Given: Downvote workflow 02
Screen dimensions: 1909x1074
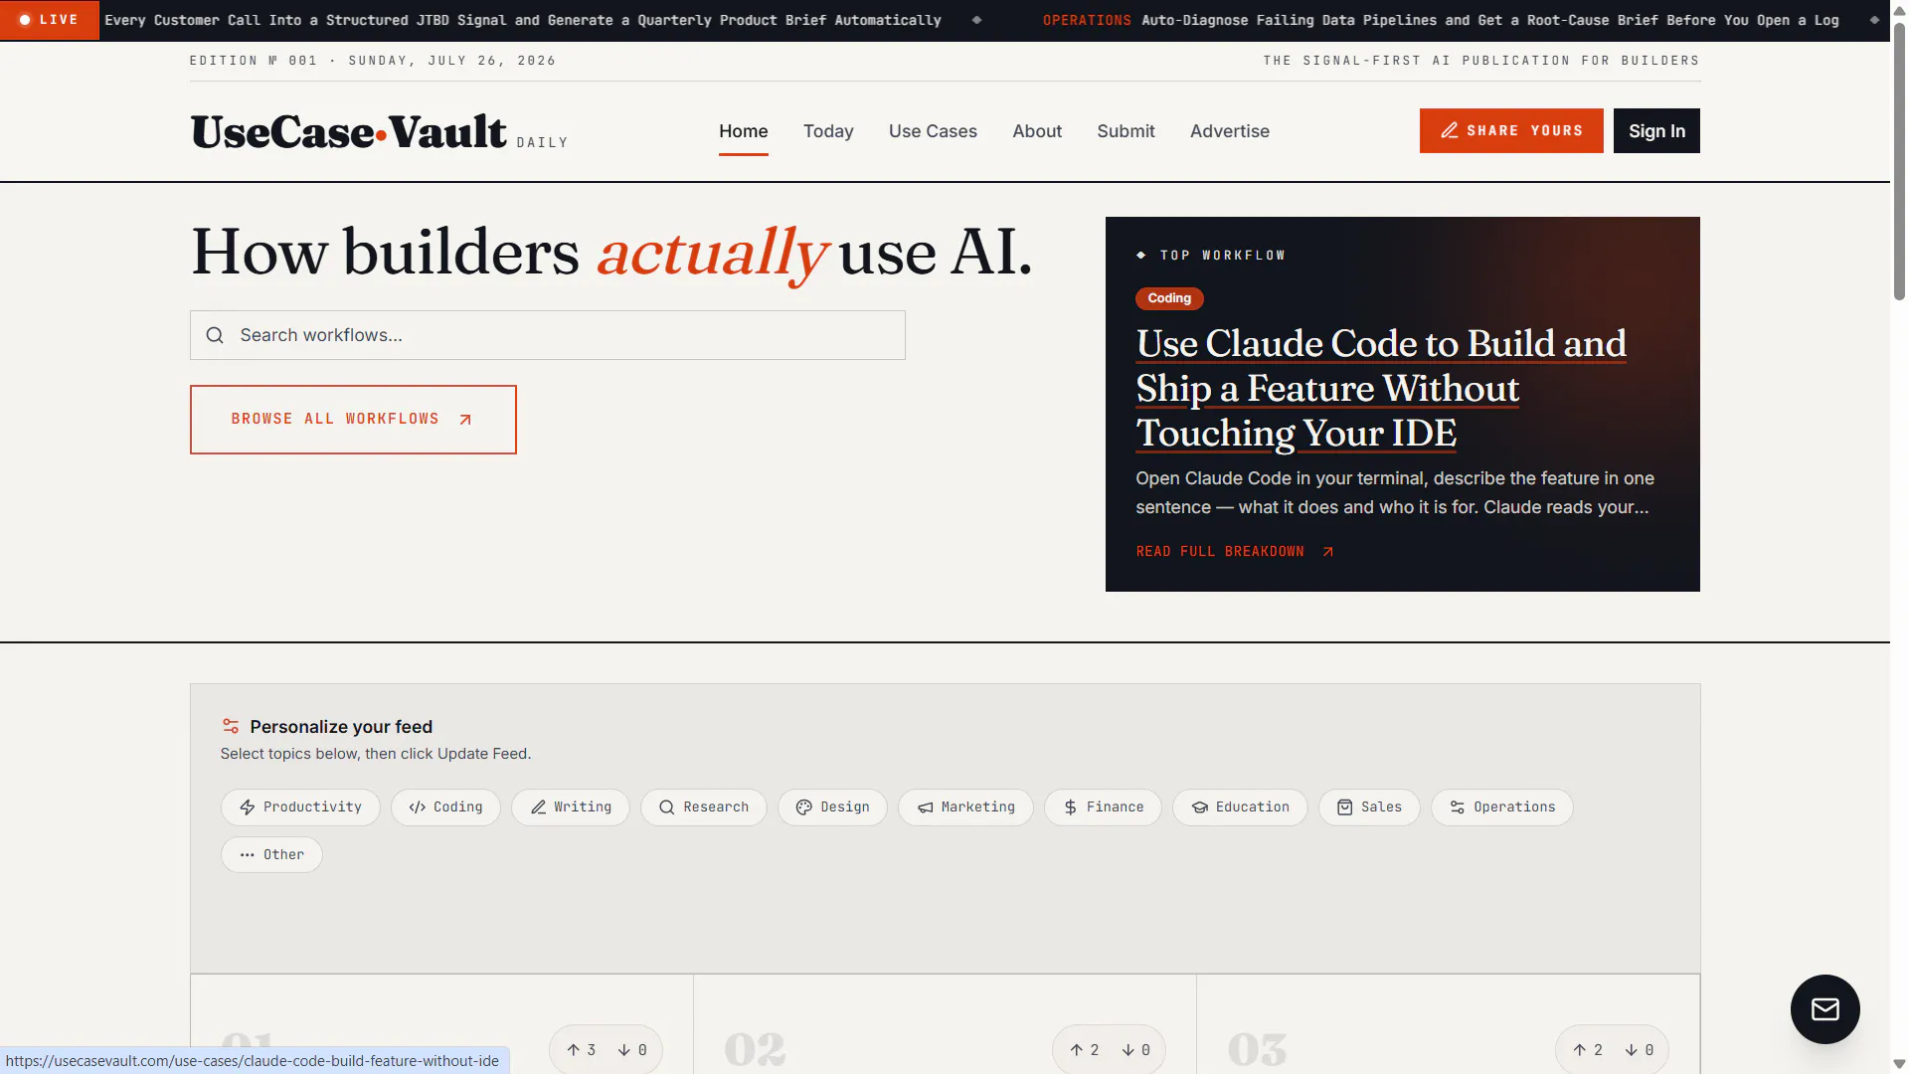Looking at the screenshot, I should (1135, 1050).
